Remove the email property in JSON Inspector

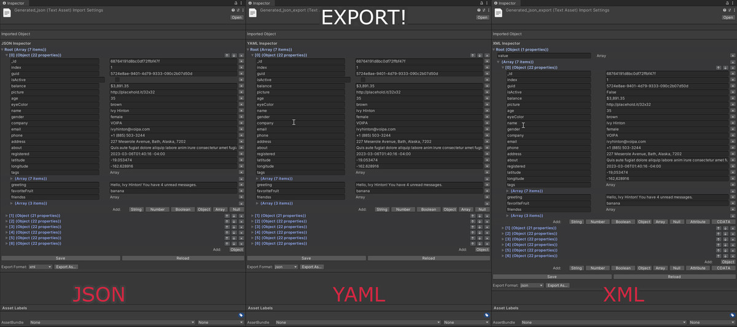241,129
